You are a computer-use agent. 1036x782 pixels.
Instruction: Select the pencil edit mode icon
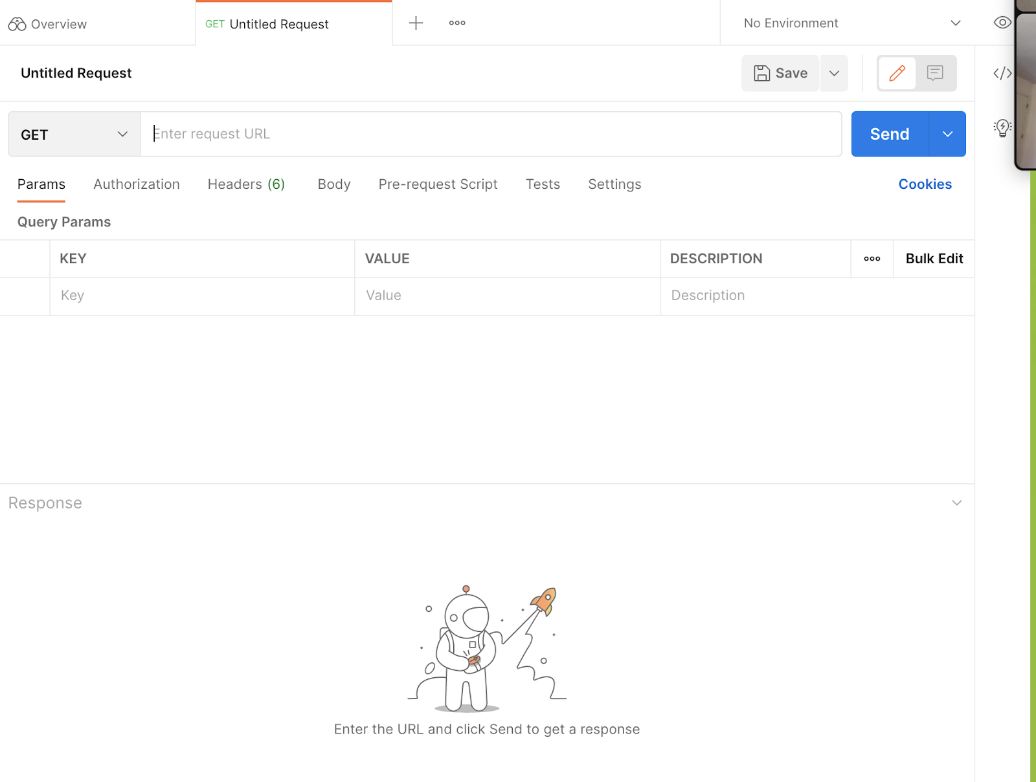pyautogui.click(x=897, y=73)
